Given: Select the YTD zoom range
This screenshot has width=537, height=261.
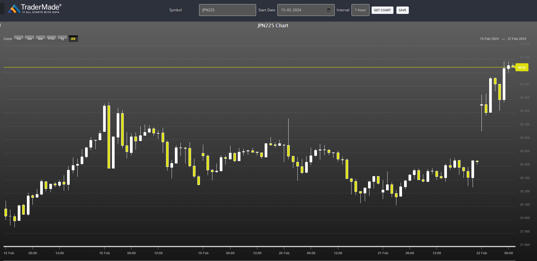Looking at the screenshot, I should pos(51,39).
